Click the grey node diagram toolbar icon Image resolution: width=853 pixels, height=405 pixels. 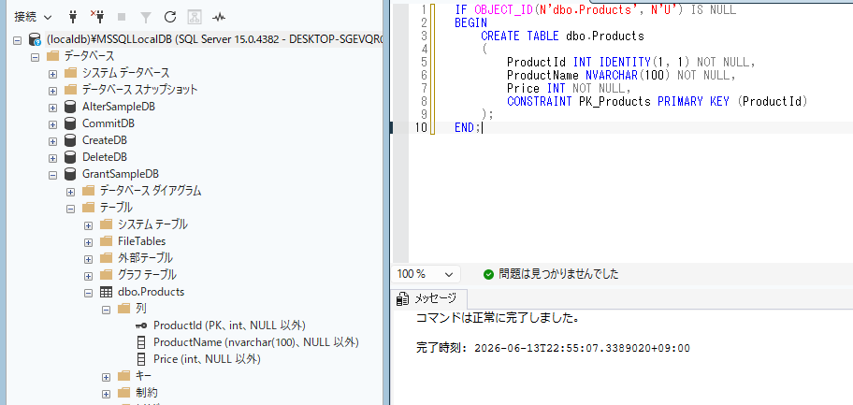[x=195, y=17]
